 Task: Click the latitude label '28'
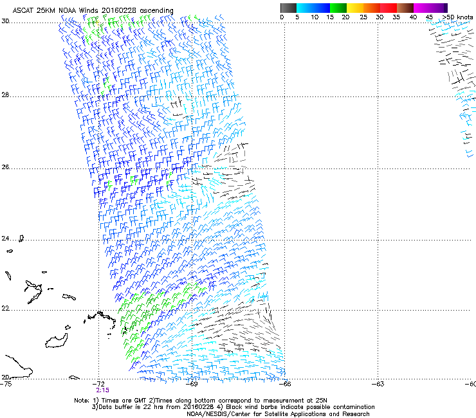5,95
